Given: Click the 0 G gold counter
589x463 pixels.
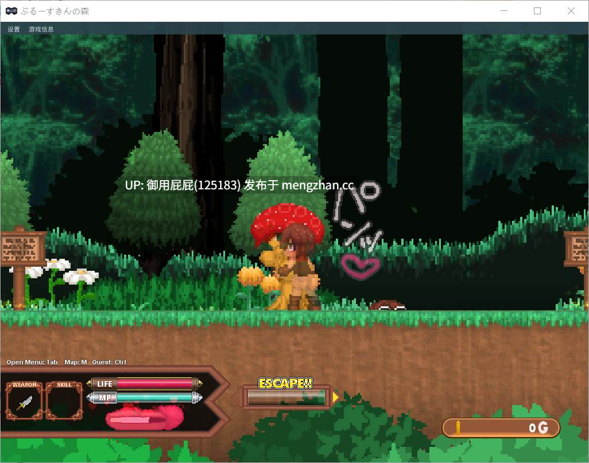Looking at the screenshot, I should 501,427.
